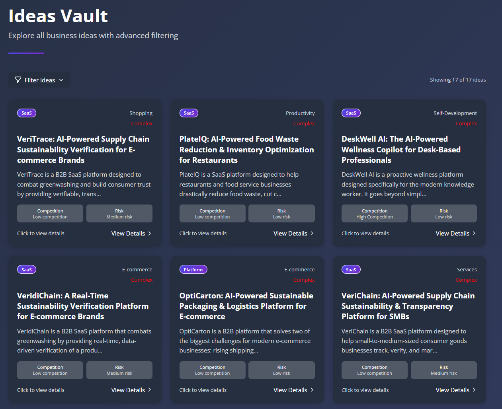The width and height of the screenshot is (502, 409).
Task: Open the VeriChain card description text
Action: click(x=404, y=341)
